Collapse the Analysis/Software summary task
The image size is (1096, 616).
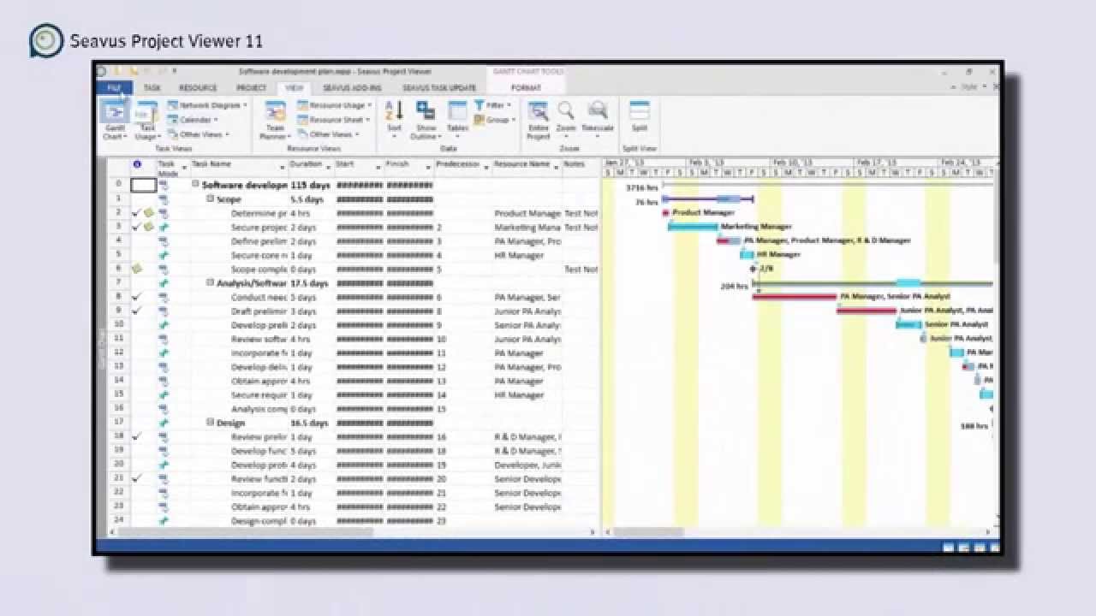[x=211, y=282]
